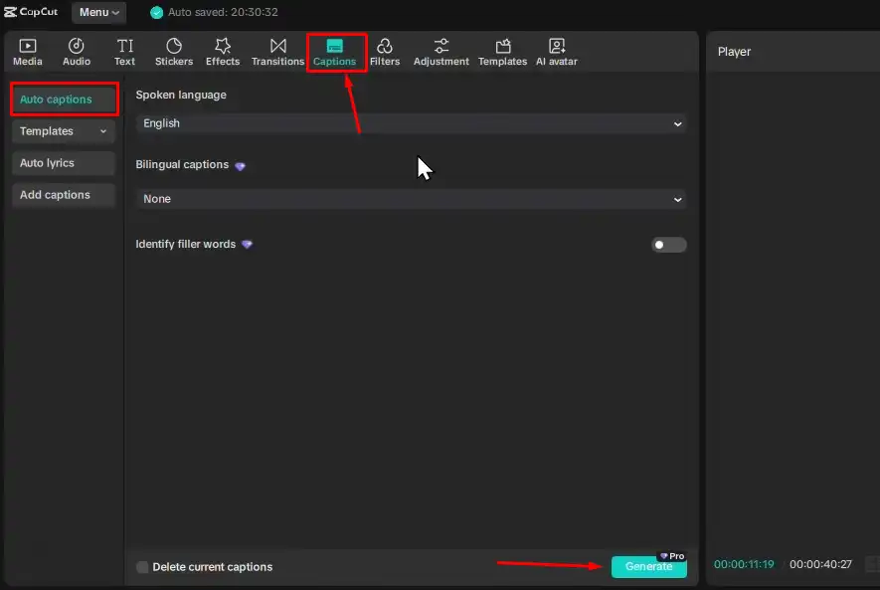The image size is (880, 590).
Task: Open the Media panel
Action: point(27,51)
